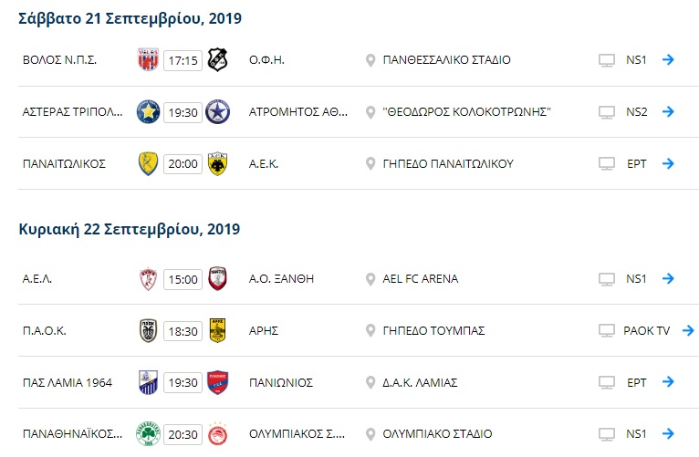Image resolution: width=699 pixels, height=457 pixels.
Task: Click the location pin beside AEL FC ARENA
Action: pyautogui.click(x=370, y=279)
